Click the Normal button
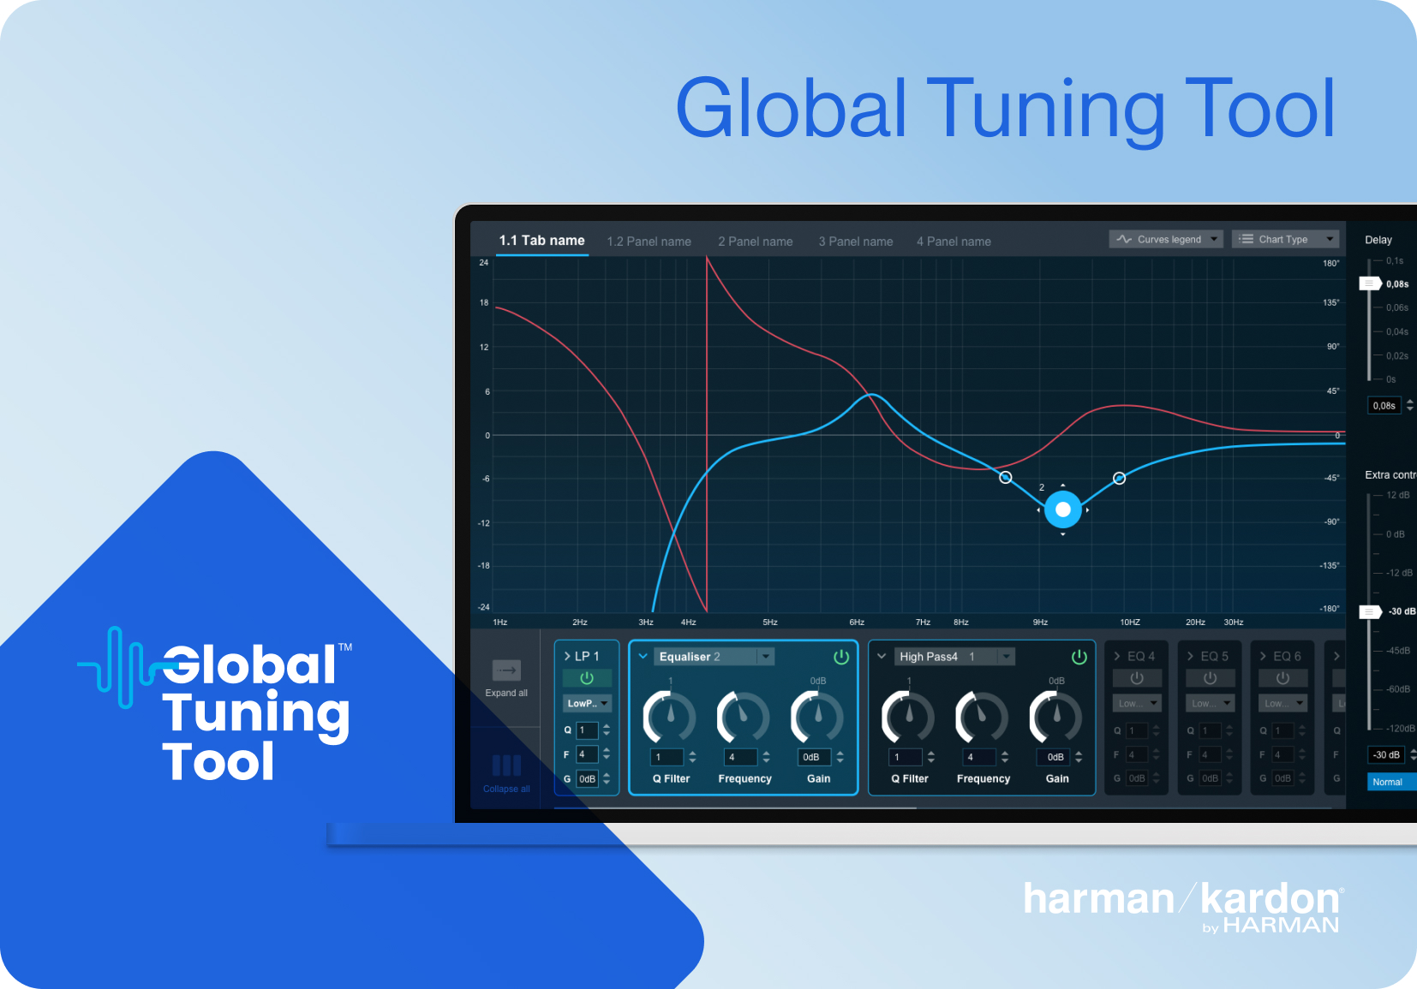The width and height of the screenshot is (1417, 989). [1391, 782]
